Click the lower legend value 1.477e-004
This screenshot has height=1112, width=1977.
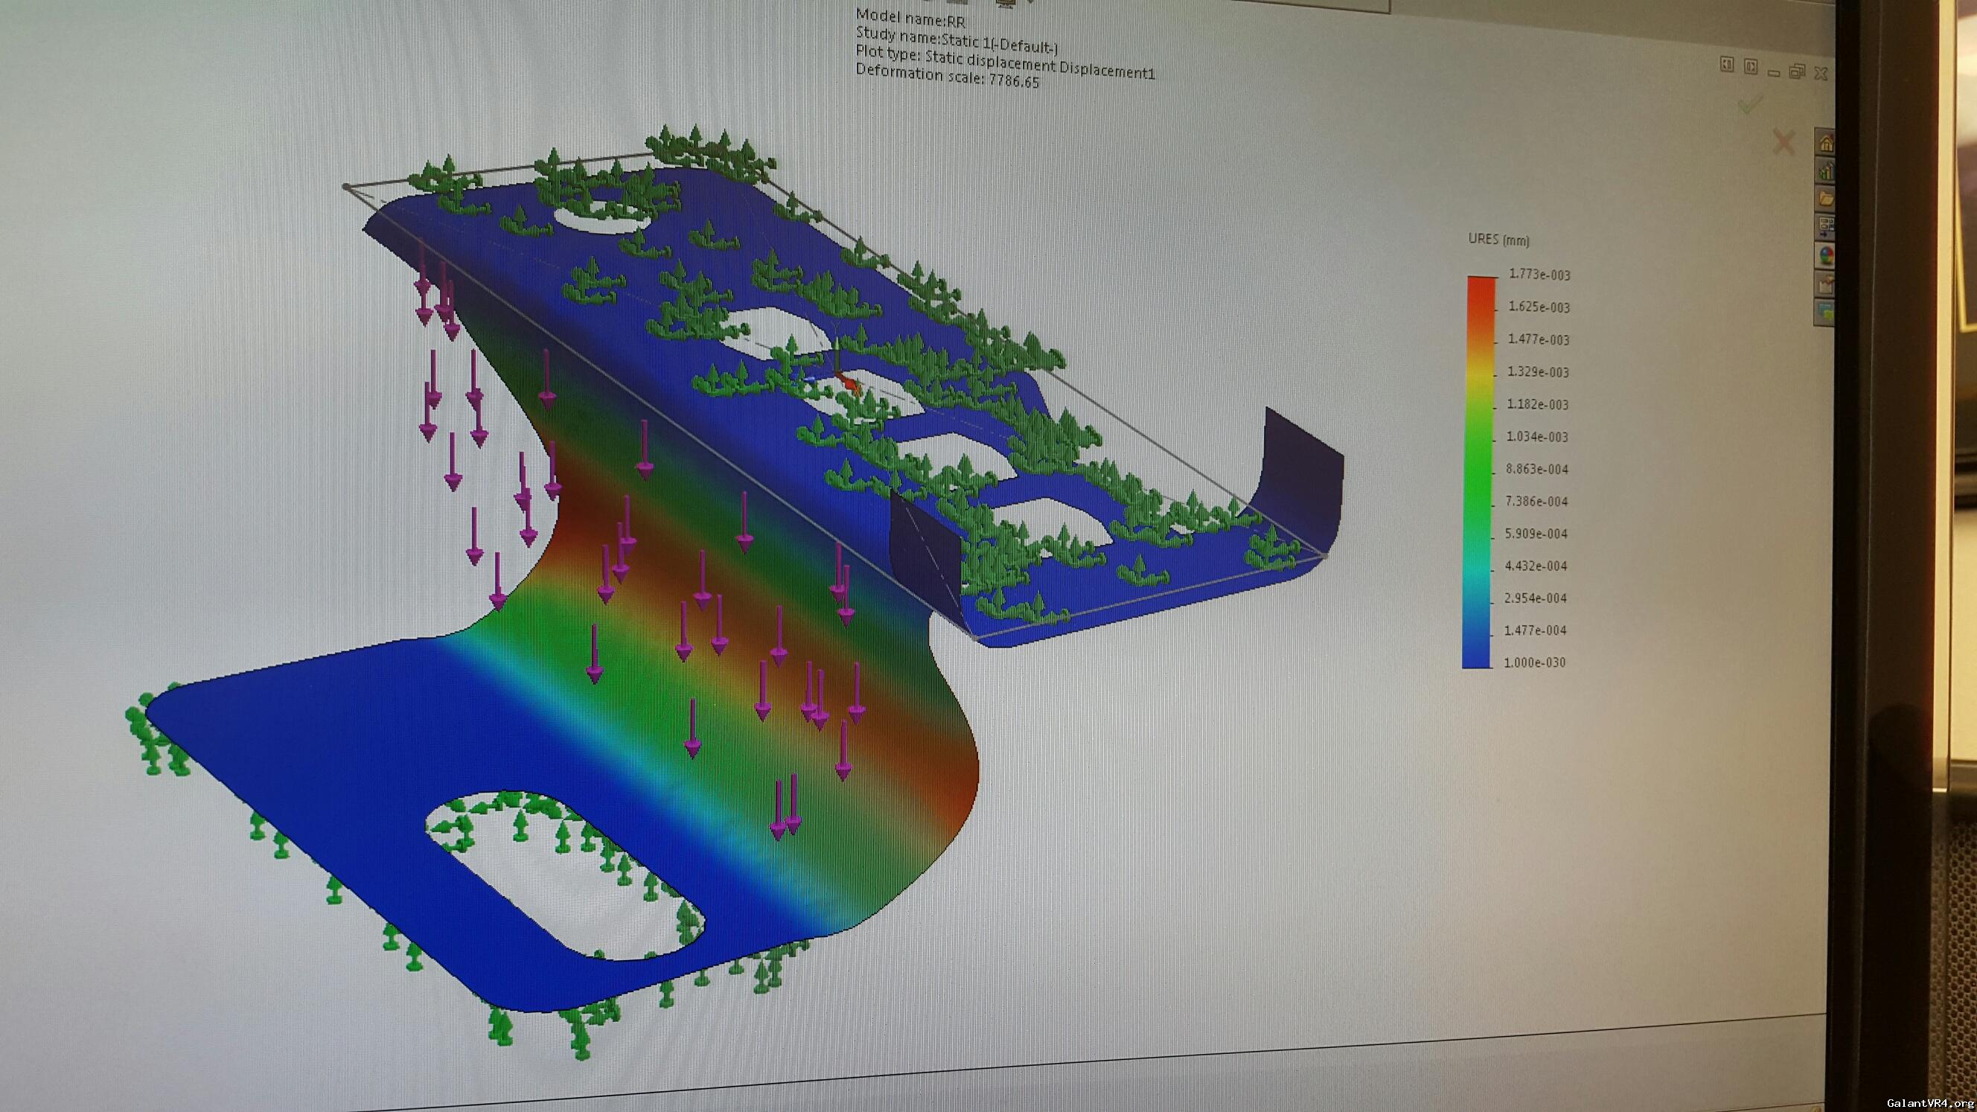(1536, 630)
